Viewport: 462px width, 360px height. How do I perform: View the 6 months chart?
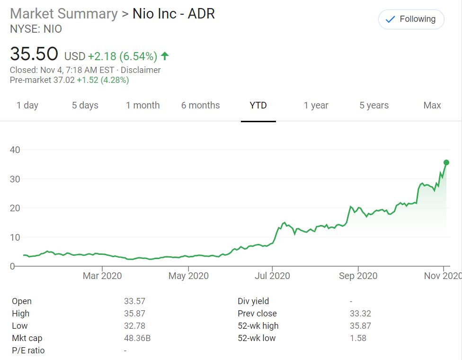(x=201, y=106)
